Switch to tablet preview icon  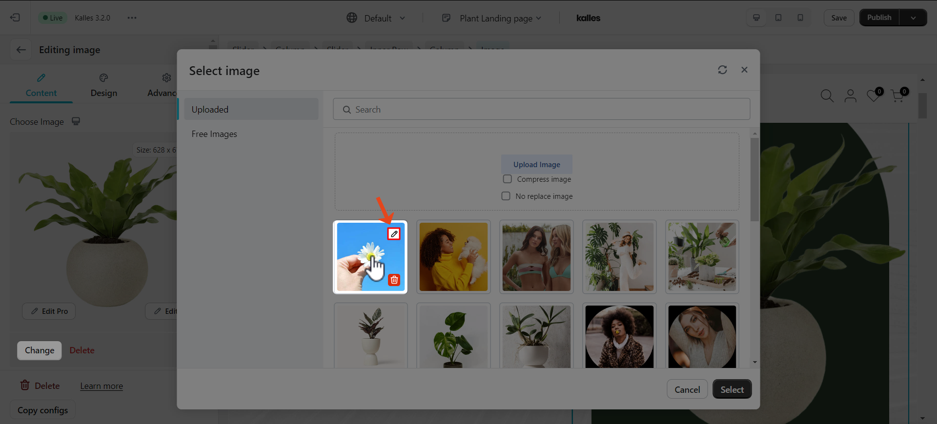pos(778,18)
